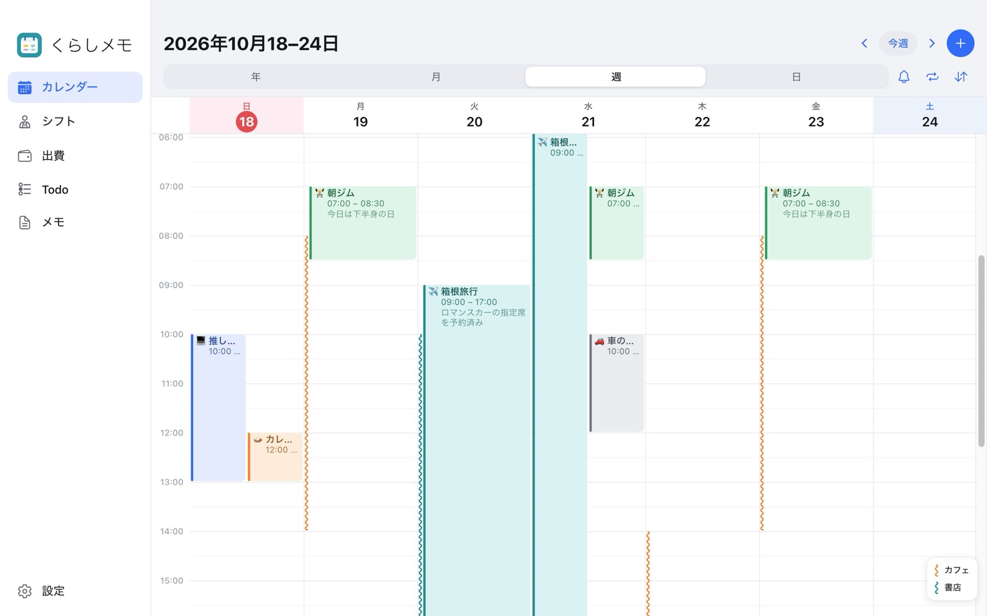The image size is (987, 616).
Task: Jump to 今週 this week
Action: 898,43
